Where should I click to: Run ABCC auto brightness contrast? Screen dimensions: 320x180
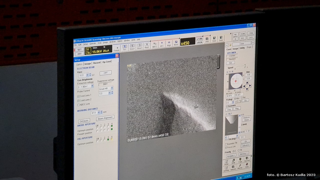[x=154, y=45]
